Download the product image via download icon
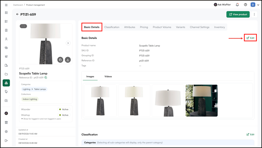The image size is (262, 148). pyautogui.click(x=68, y=60)
